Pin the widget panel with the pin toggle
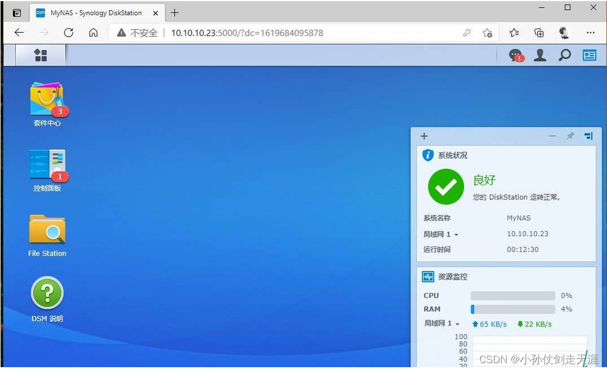The height and width of the screenshot is (370, 607). (570, 136)
